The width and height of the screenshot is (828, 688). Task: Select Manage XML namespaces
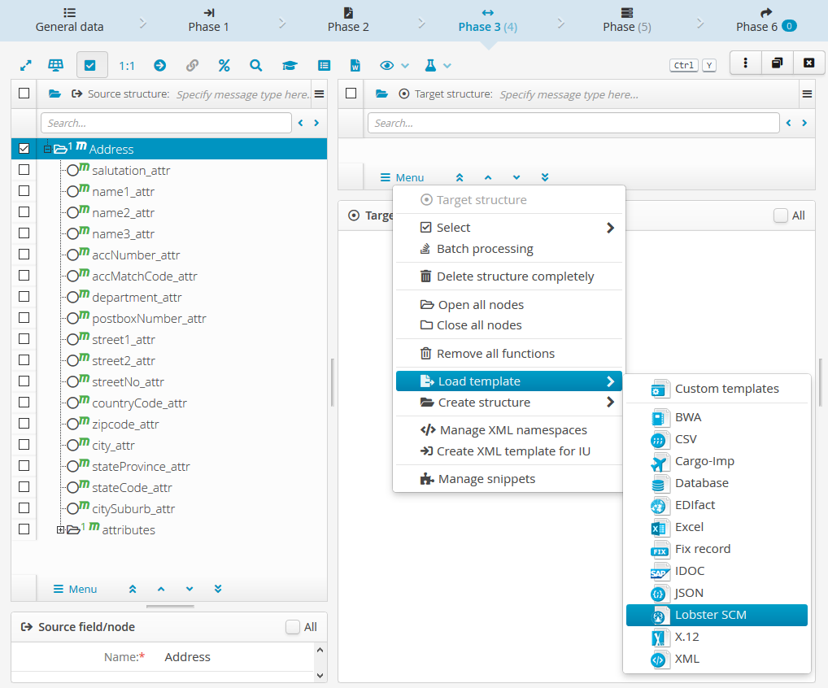pos(509,430)
